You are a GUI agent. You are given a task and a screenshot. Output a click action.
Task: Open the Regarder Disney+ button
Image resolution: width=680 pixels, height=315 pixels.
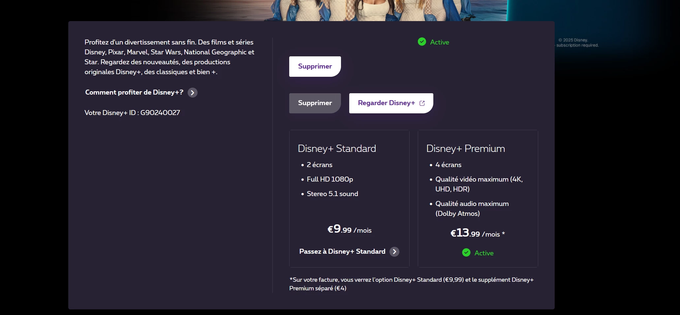click(x=391, y=103)
